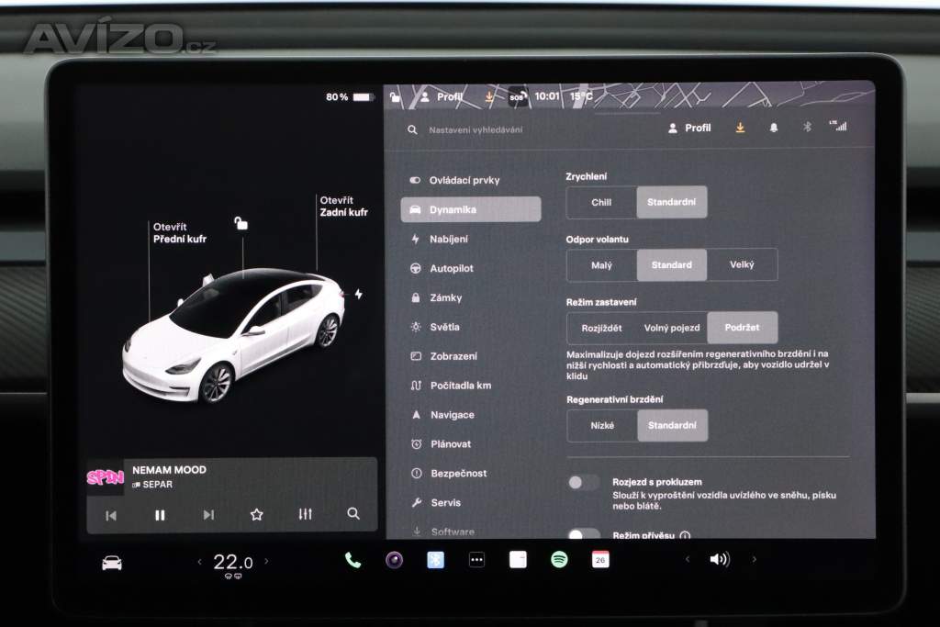Viewport: 940px width, 627px height.
Task: Open the Počítadla km trip menu
Action: pyautogui.click(x=451, y=386)
